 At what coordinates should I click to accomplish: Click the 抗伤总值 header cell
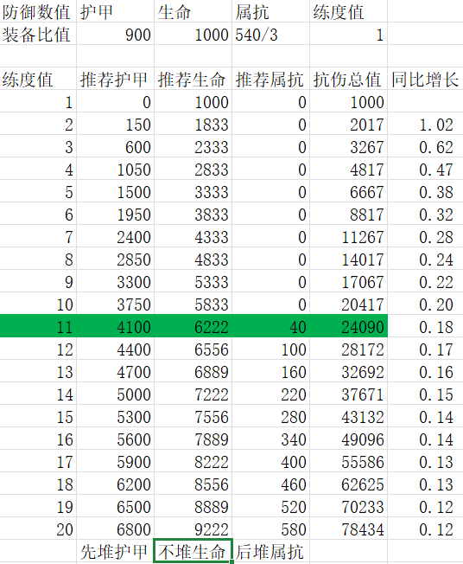pos(348,79)
